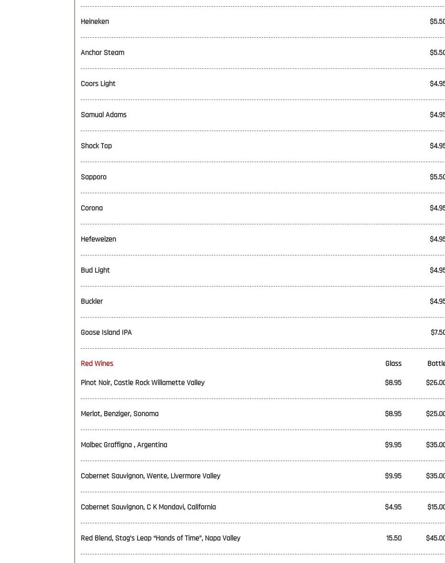Click the Red Wines section heading
Image resolution: width=445 pixels, height=563 pixels.
coord(97,364)
